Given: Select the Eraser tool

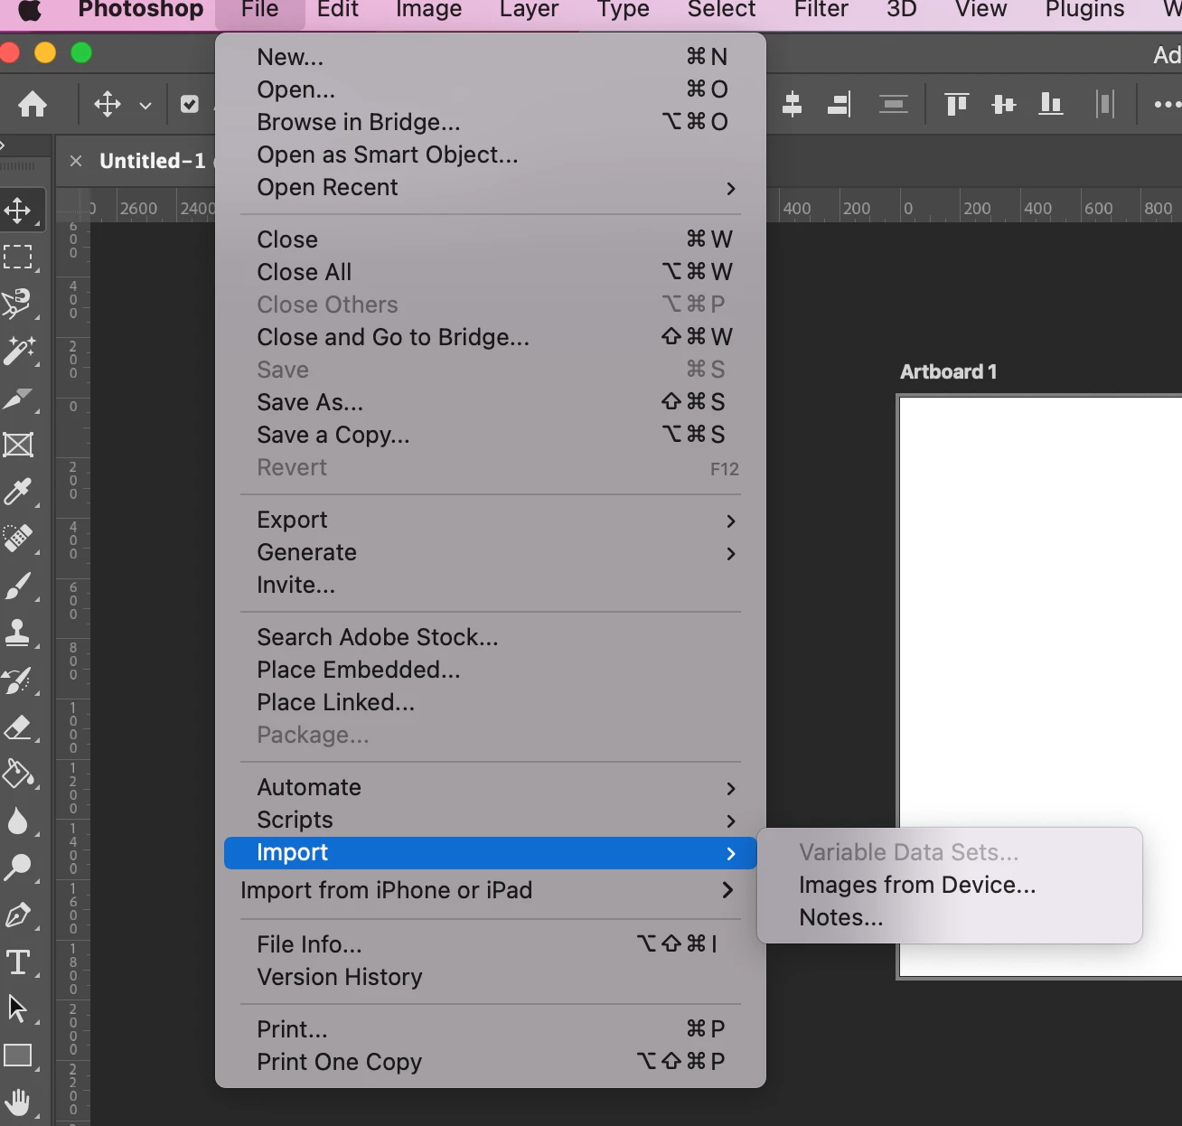Looking at the screenshot, I should click(x=18, y=727).
